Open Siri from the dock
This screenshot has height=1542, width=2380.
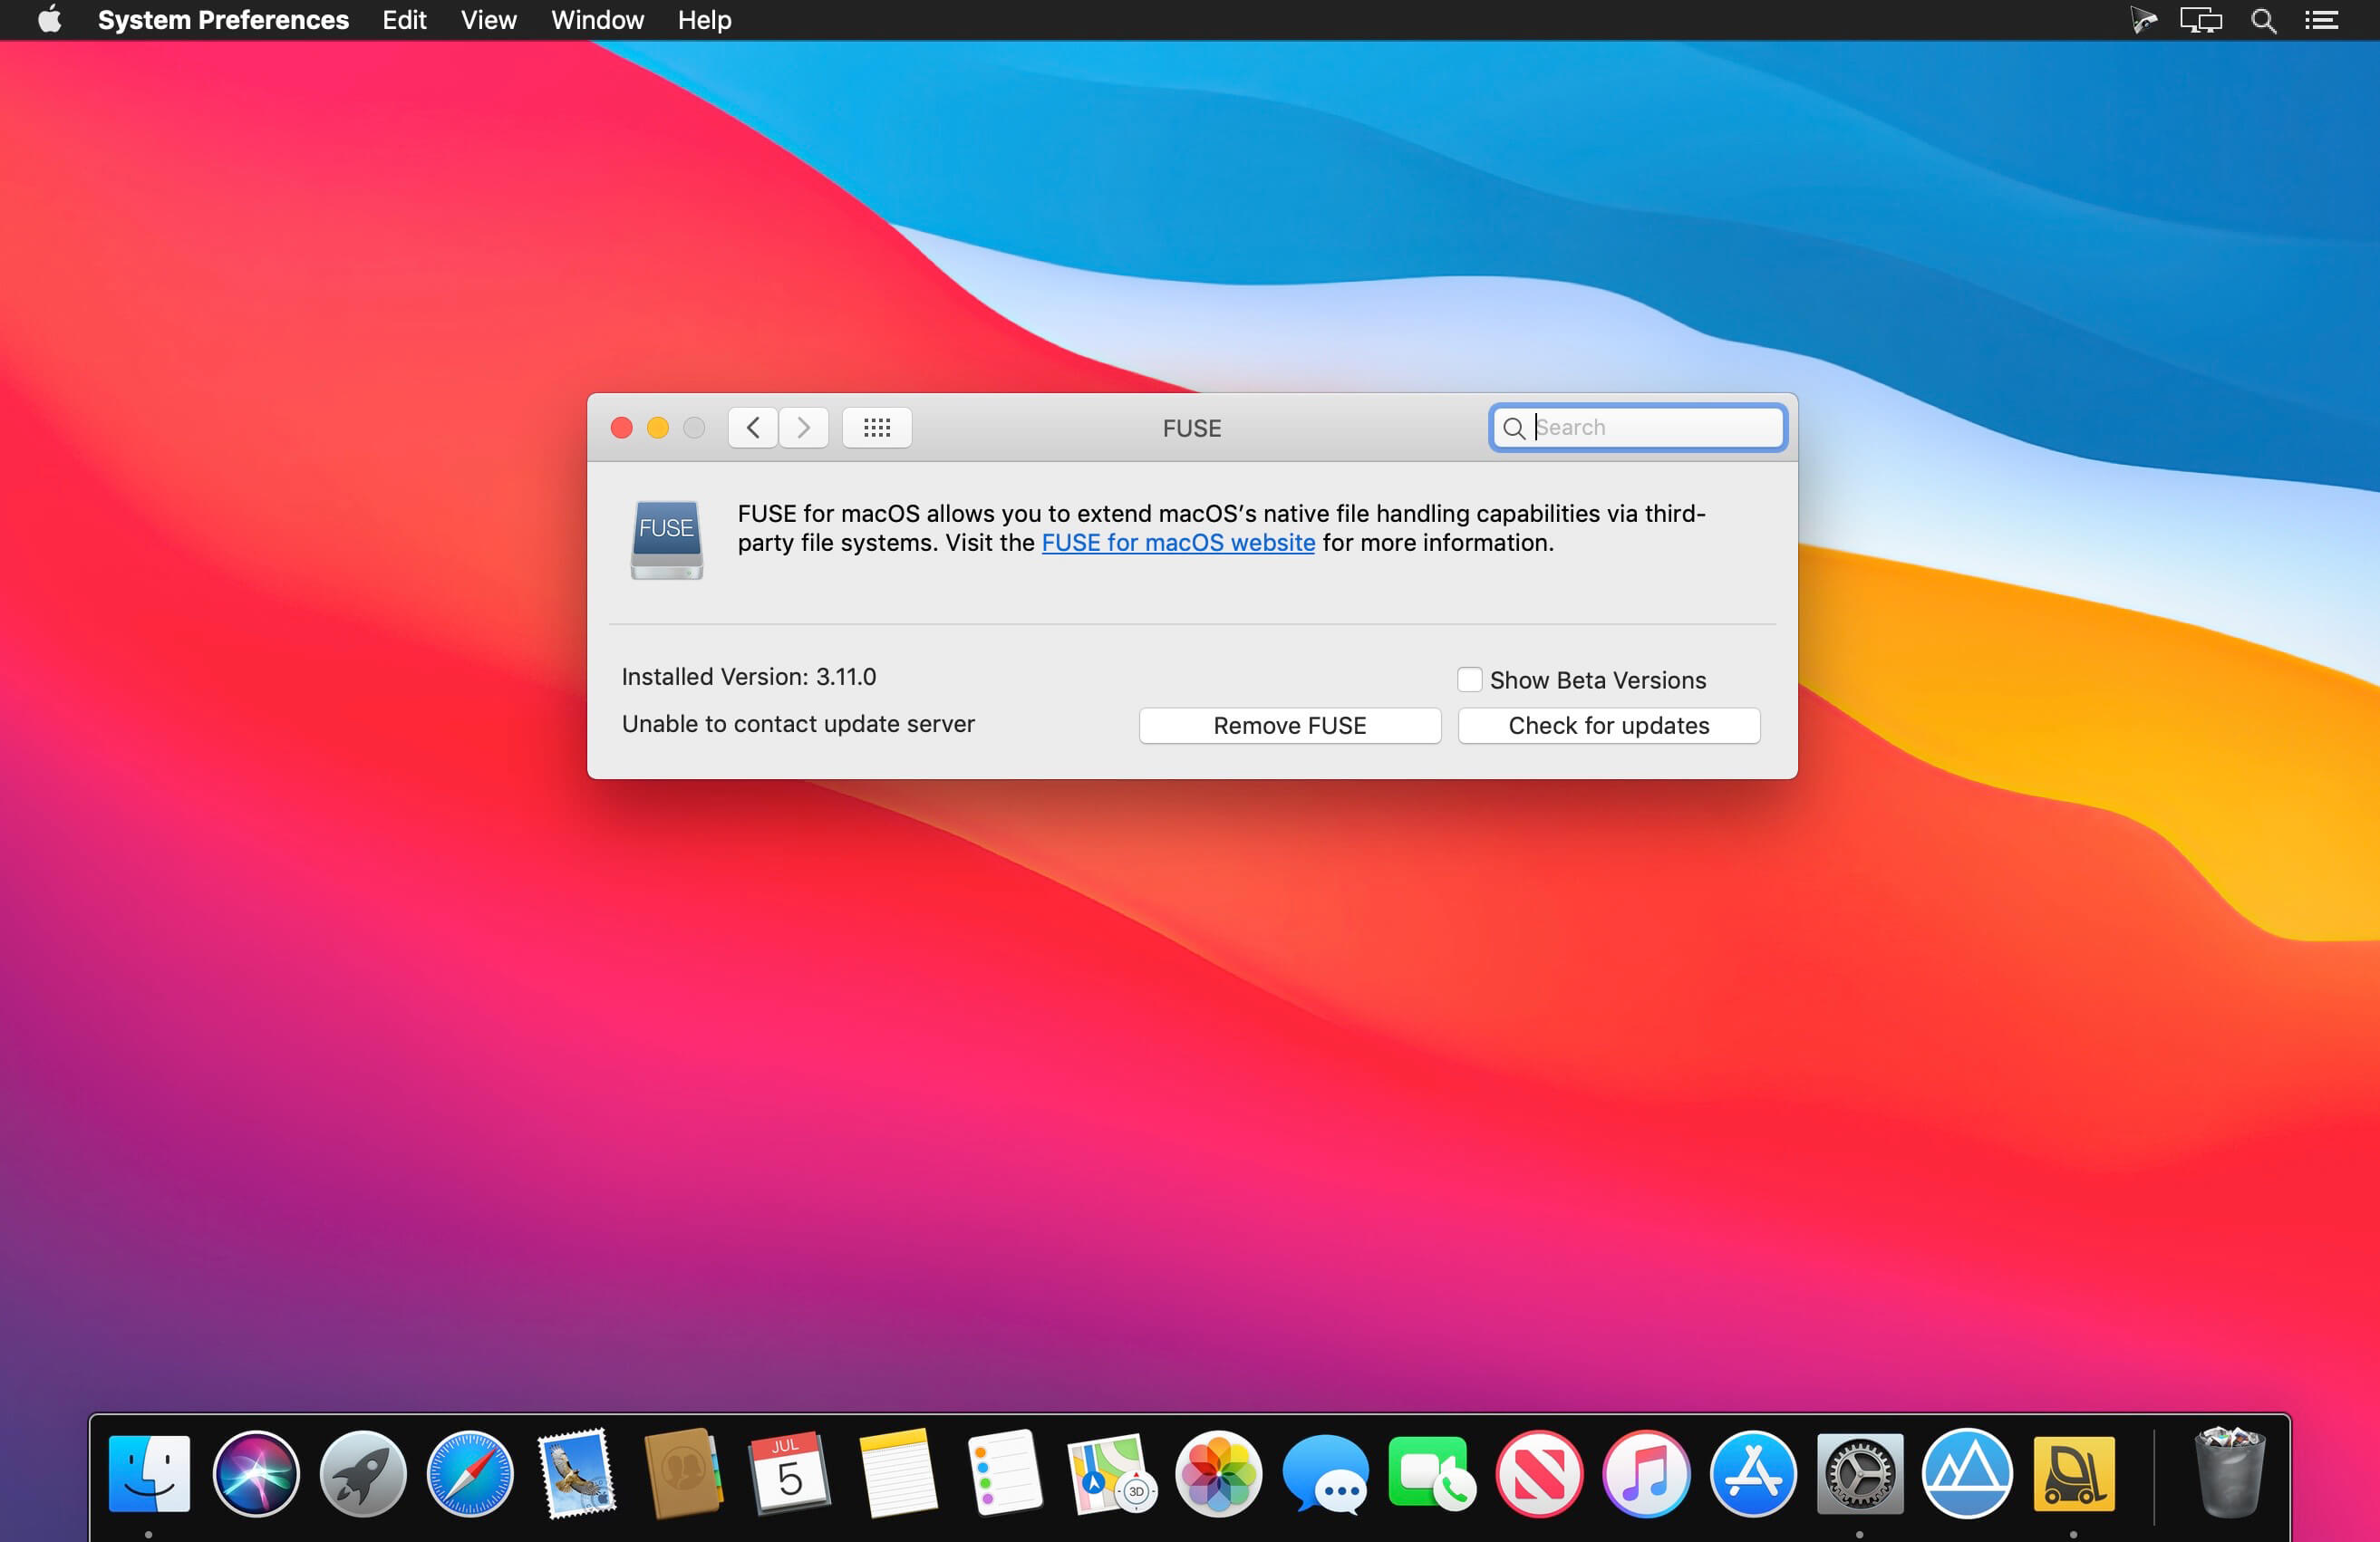click(x=256, y=1474)
